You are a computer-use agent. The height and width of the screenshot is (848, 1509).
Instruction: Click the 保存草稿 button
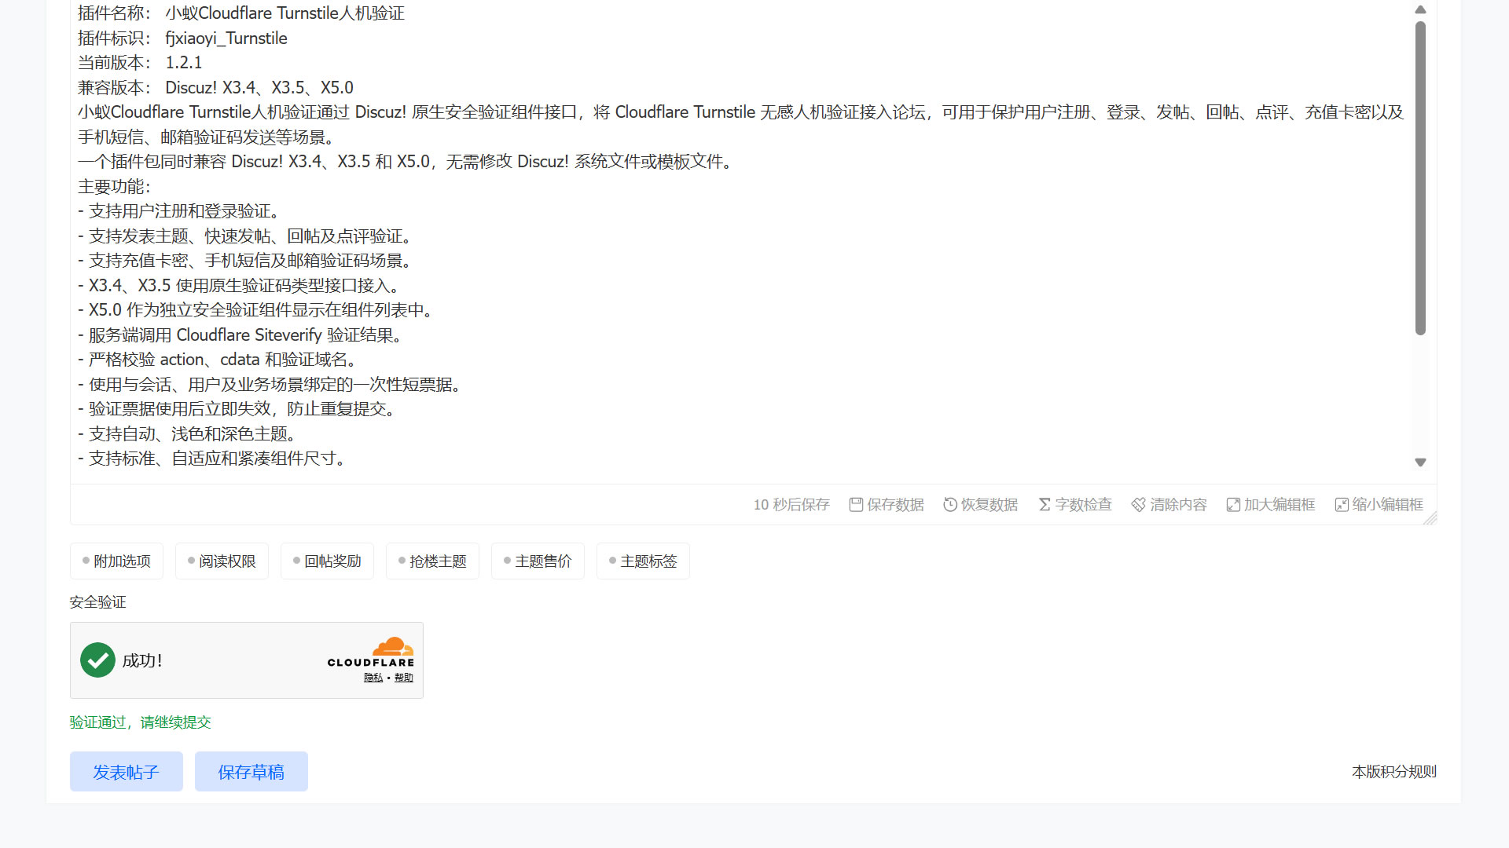click(x=251, y=772)
